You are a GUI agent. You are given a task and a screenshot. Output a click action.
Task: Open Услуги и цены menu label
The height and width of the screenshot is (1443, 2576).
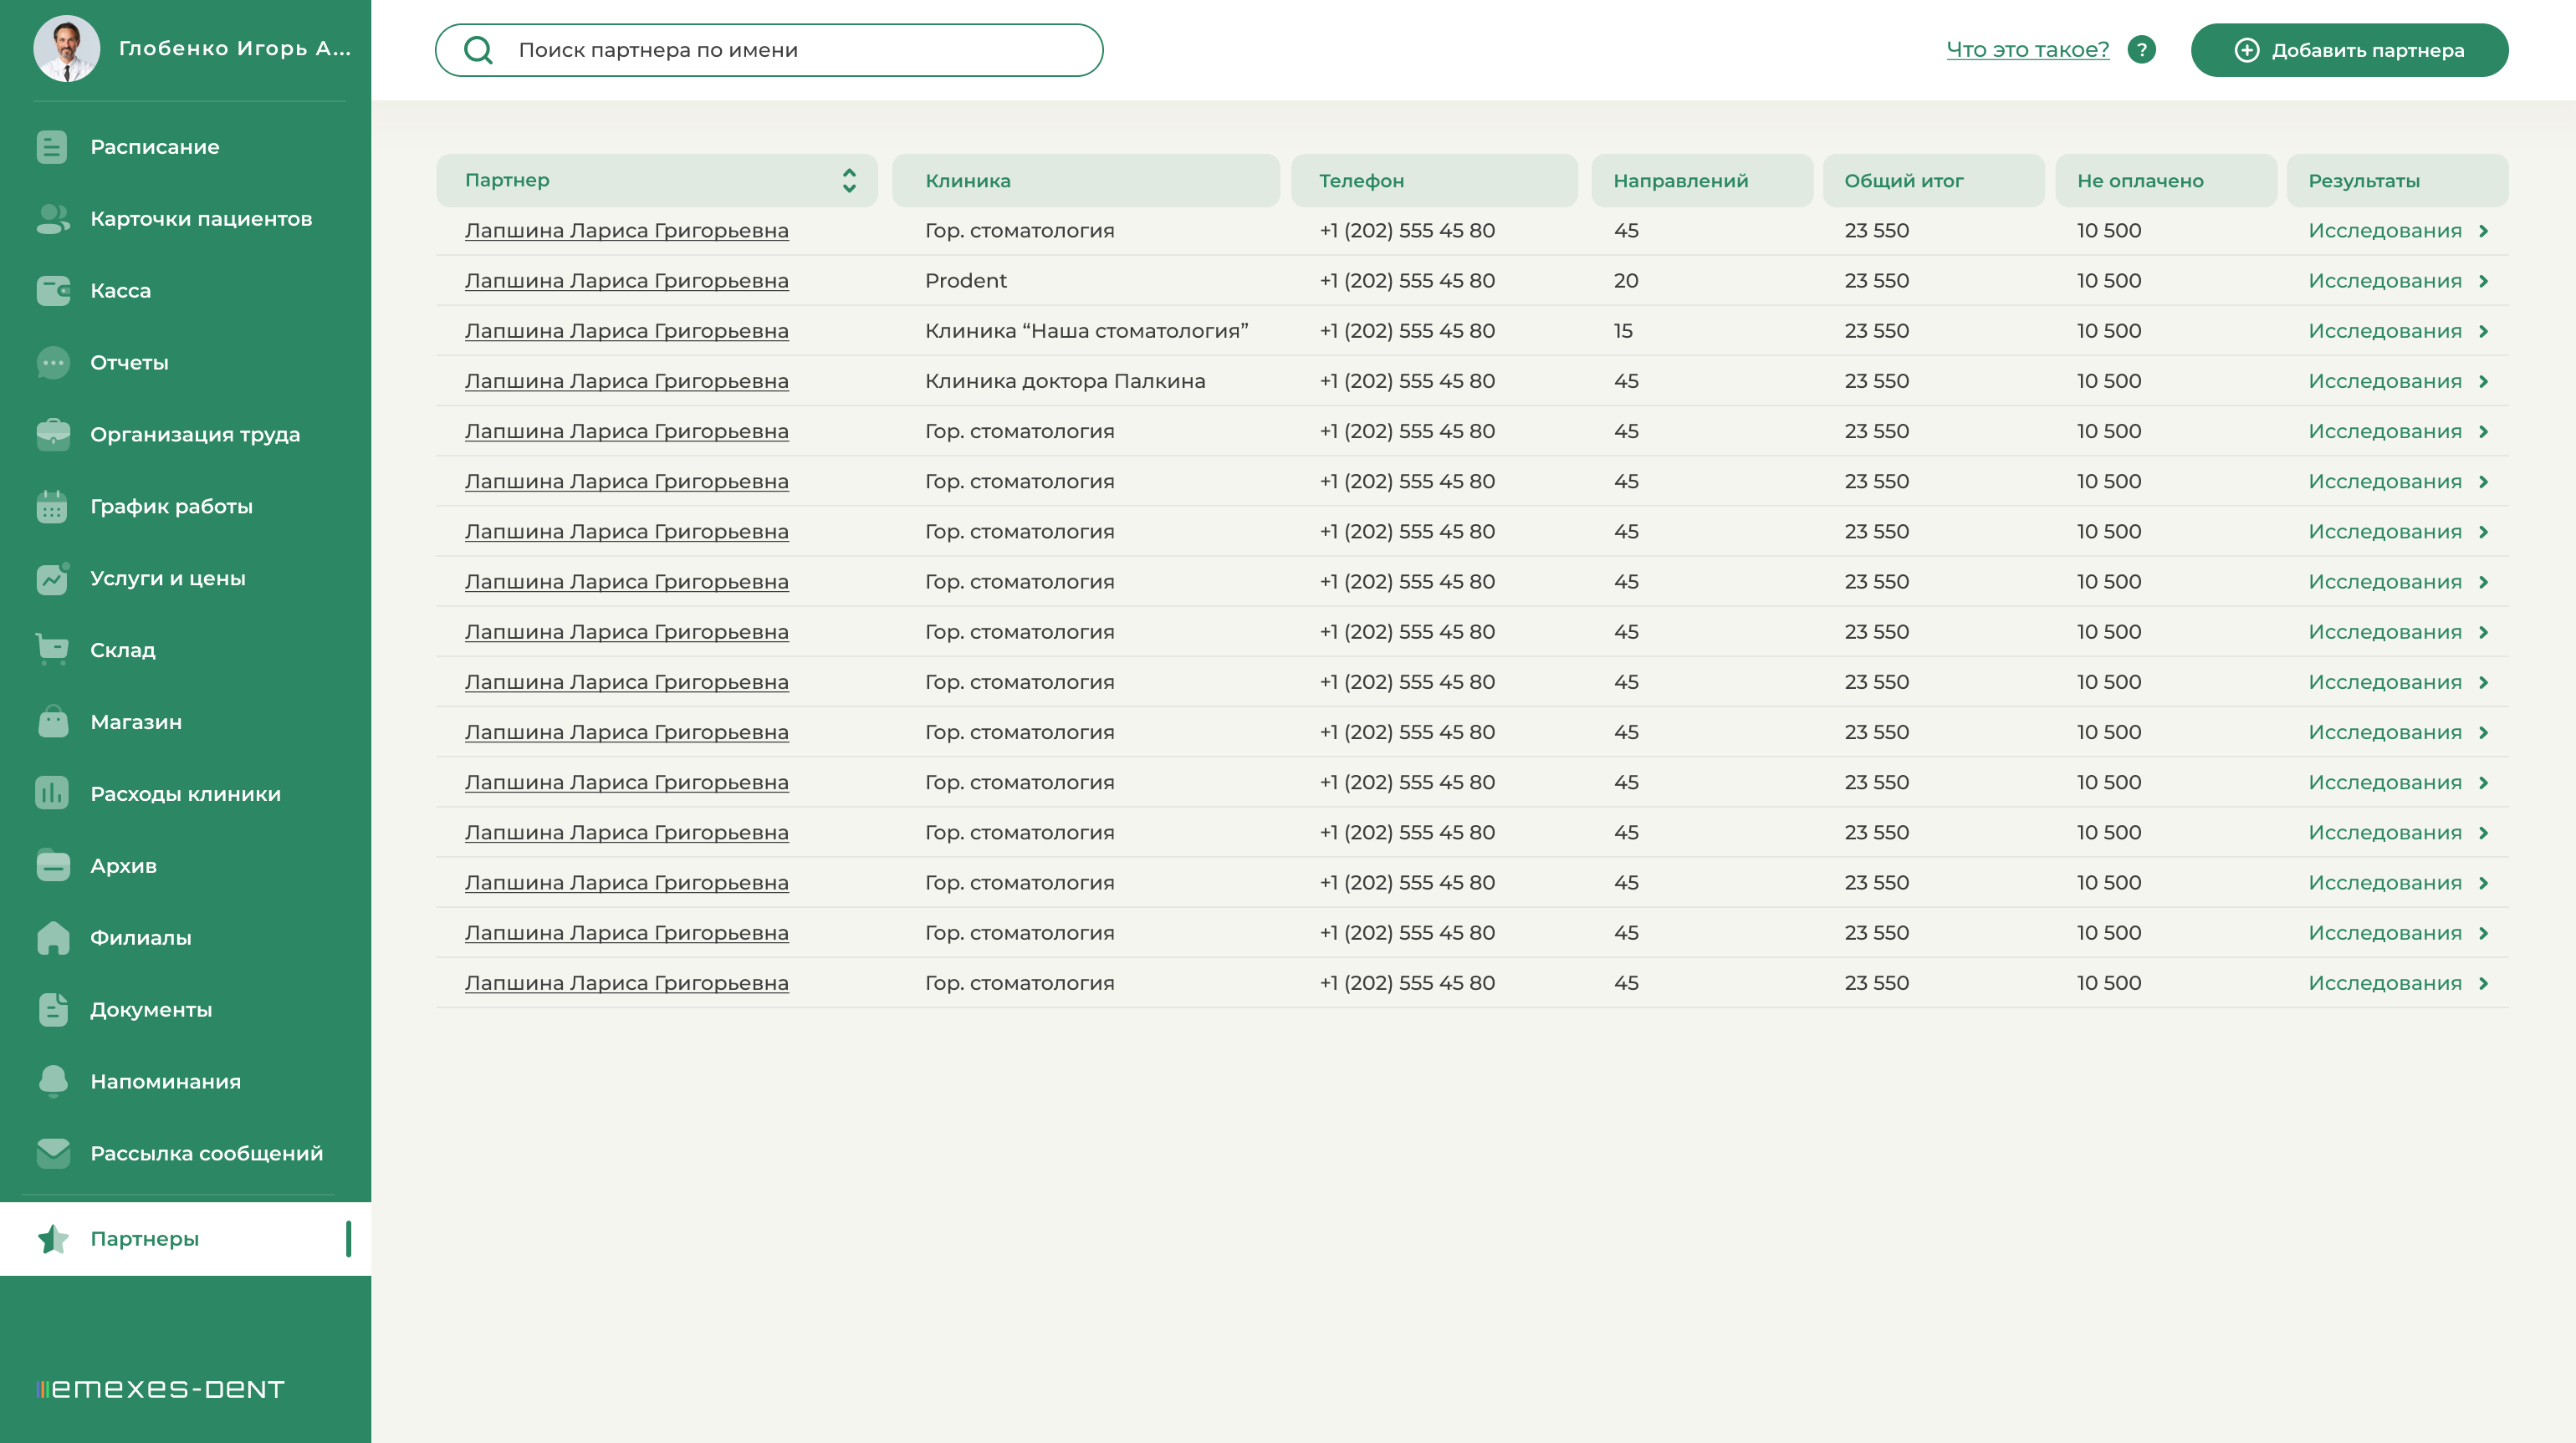167,578
